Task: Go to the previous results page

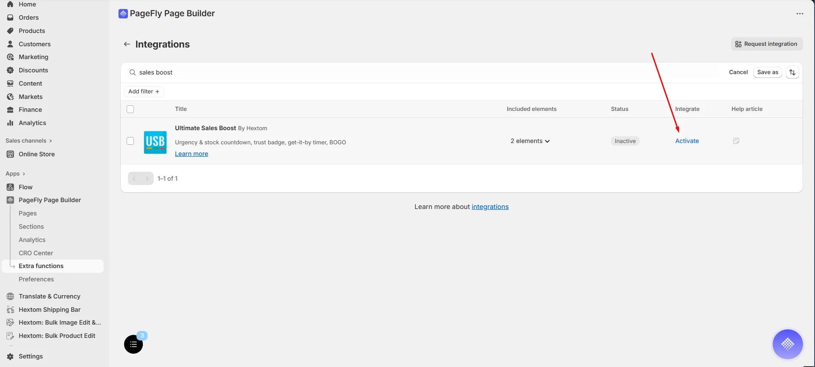Action: point(134,179)
